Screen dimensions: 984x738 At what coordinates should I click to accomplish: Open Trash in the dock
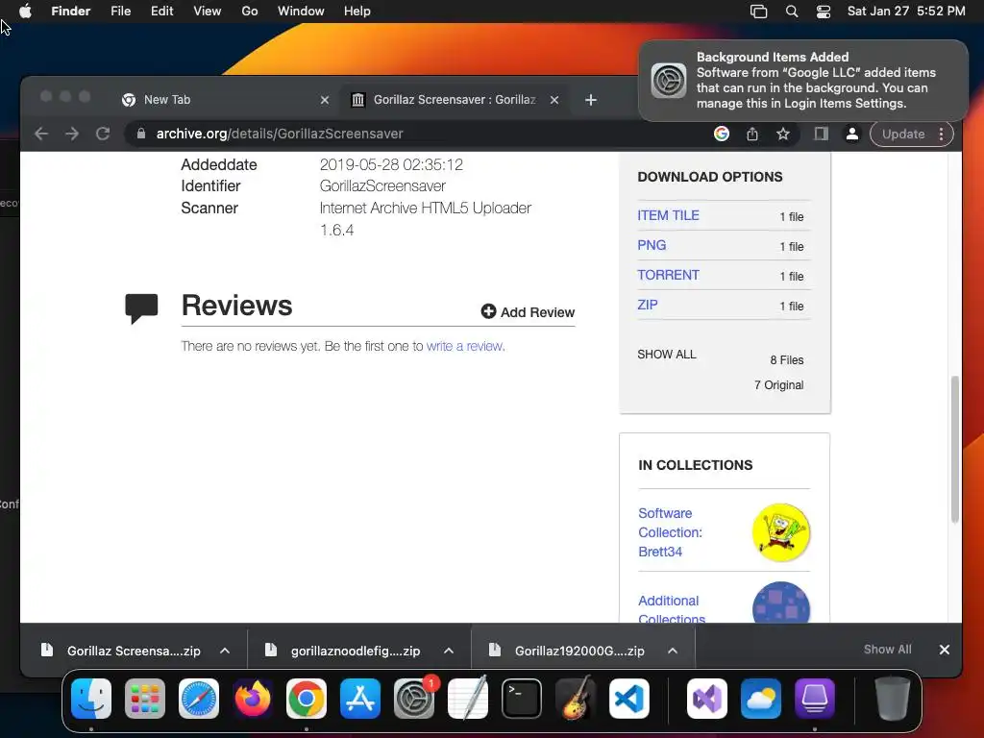pos(893,699)
